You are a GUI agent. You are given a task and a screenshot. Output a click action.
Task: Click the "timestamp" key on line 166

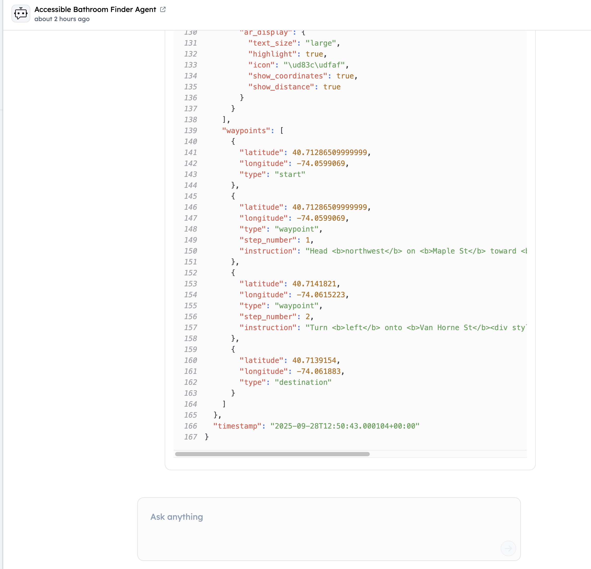coord(237,426)
